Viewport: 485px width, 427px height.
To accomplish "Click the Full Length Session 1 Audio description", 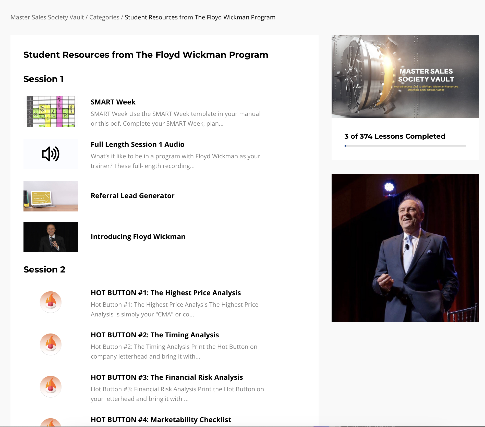I will tap(176, 161).
